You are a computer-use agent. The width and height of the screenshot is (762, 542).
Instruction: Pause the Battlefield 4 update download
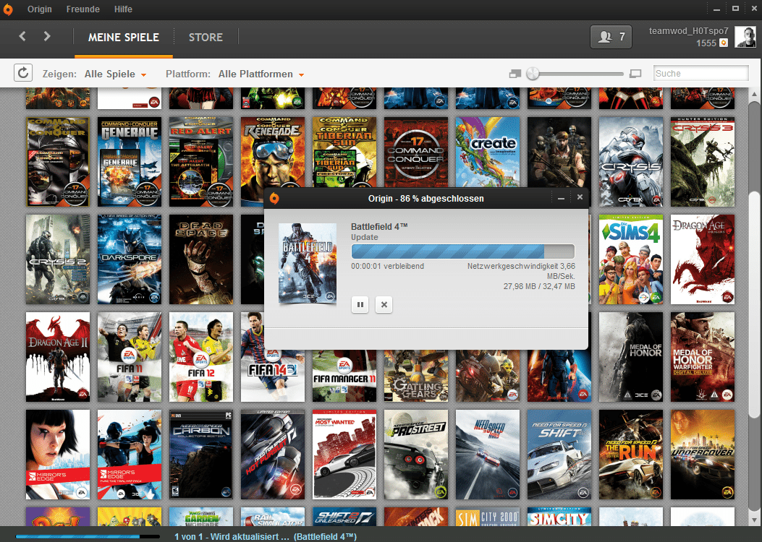(360, 305)
